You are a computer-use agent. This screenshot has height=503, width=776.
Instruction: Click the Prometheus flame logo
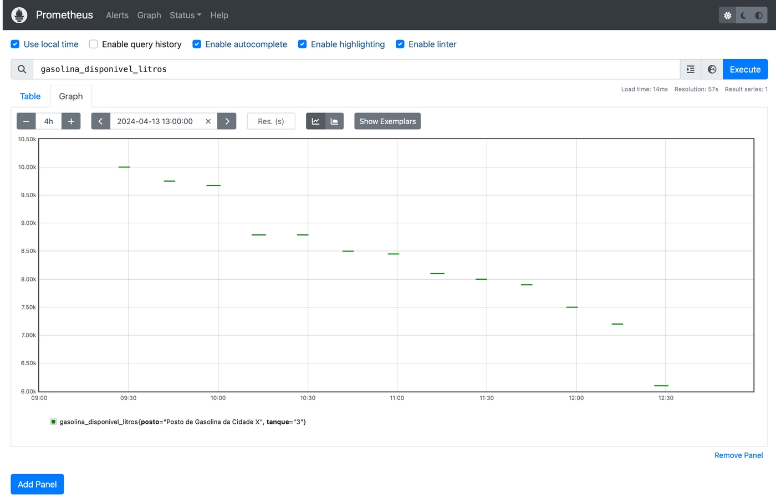click(x=19, y=15)
